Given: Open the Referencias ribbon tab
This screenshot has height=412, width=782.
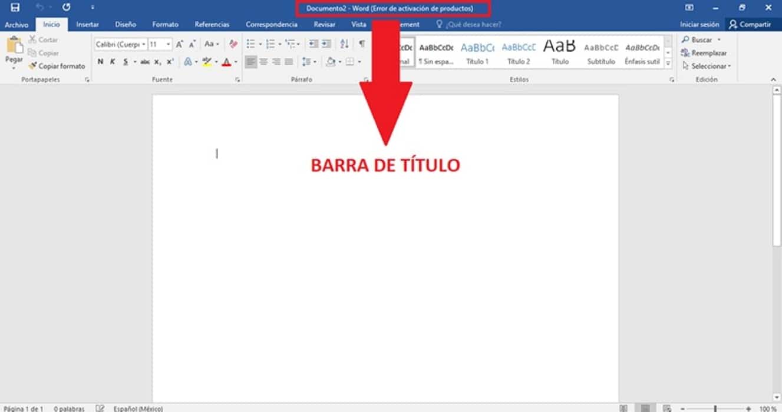Looking at the screenshot, I should click(212, 25).
